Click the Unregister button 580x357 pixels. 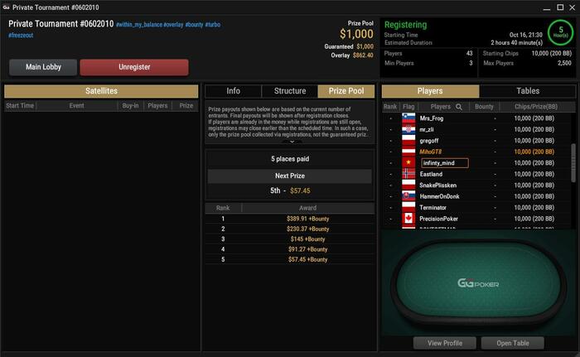[x=134, y=67]
